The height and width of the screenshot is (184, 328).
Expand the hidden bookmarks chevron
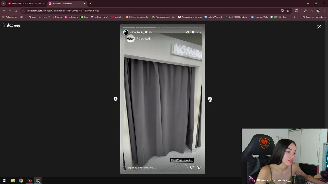click(295, 17)
